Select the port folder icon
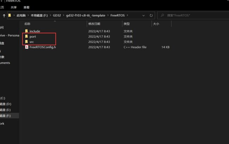The width and height of the screenshot is (229, 144). (x=26, y=37)
